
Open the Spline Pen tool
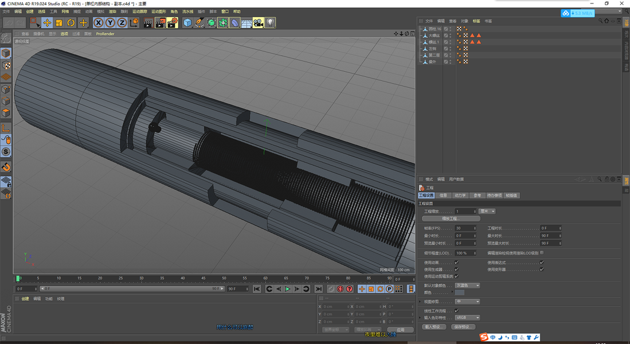pyautogui.click(x=199, y=23)
